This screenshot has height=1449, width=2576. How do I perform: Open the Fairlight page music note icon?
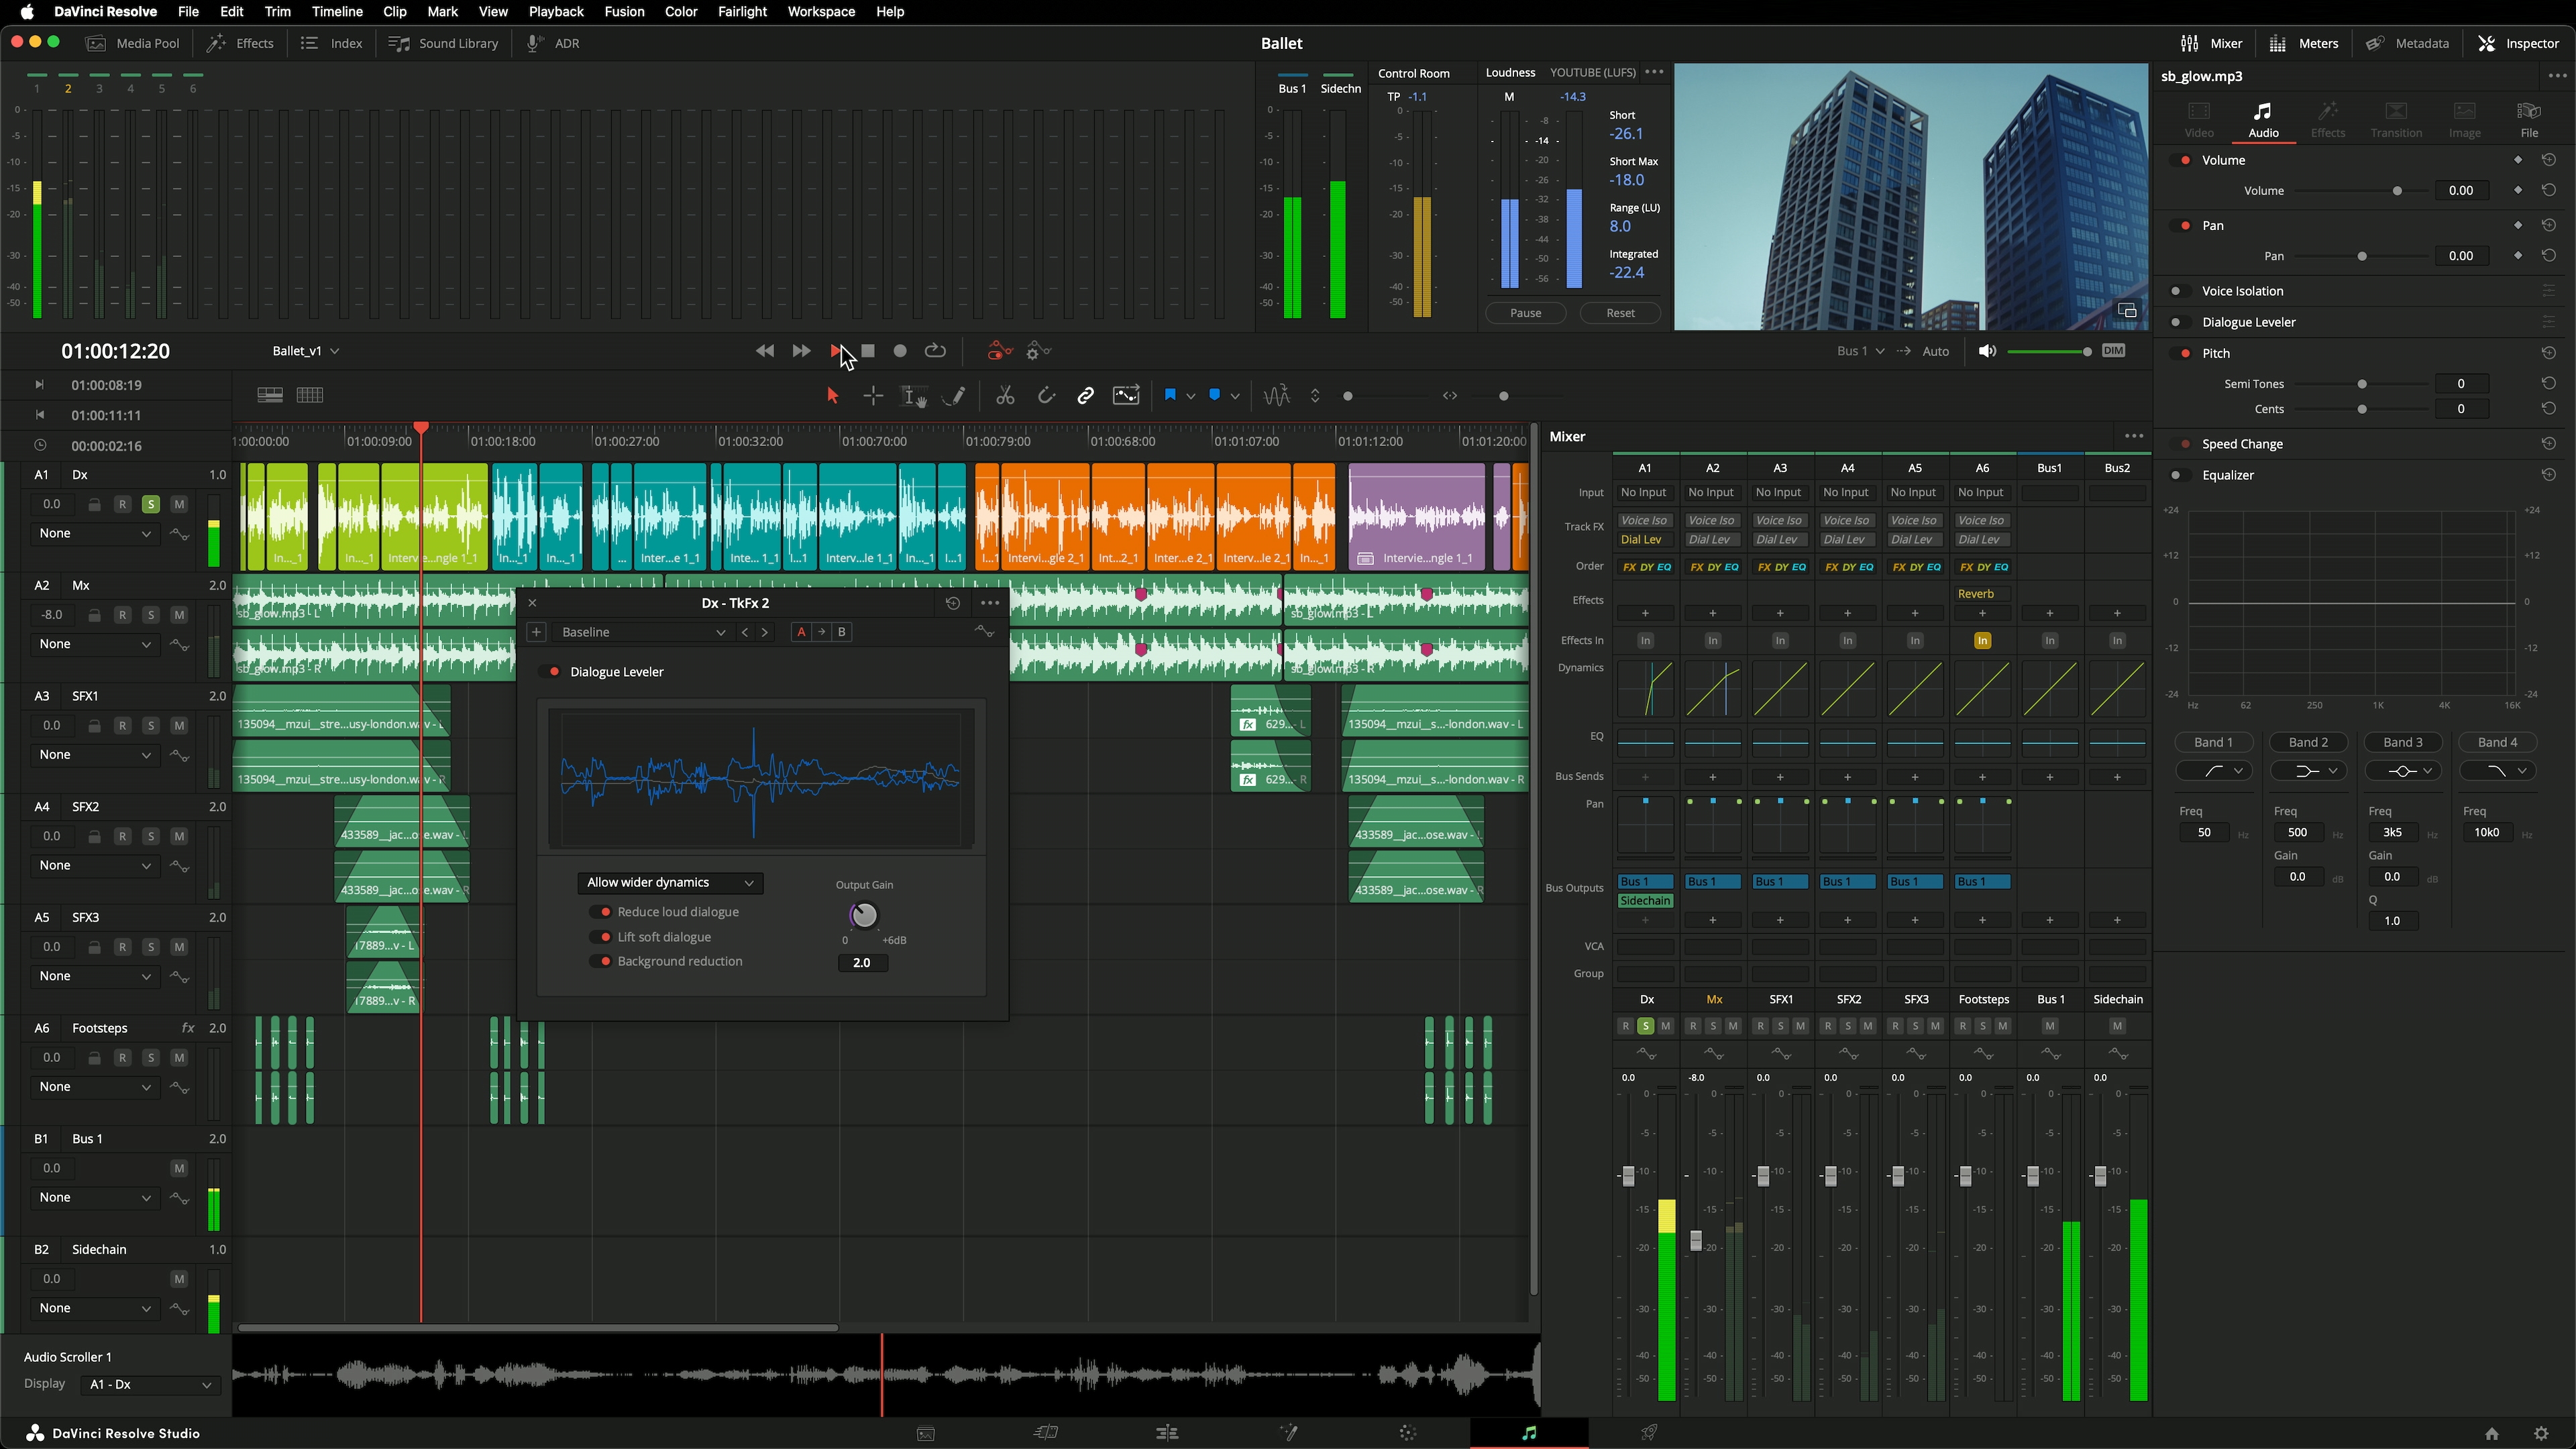pyautogui.click(x=1528, y=1433)
